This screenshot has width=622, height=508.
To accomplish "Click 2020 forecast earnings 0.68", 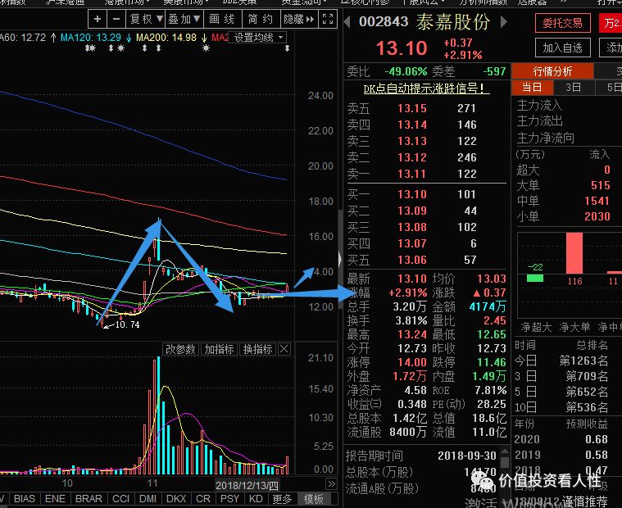I will [597, 439].
